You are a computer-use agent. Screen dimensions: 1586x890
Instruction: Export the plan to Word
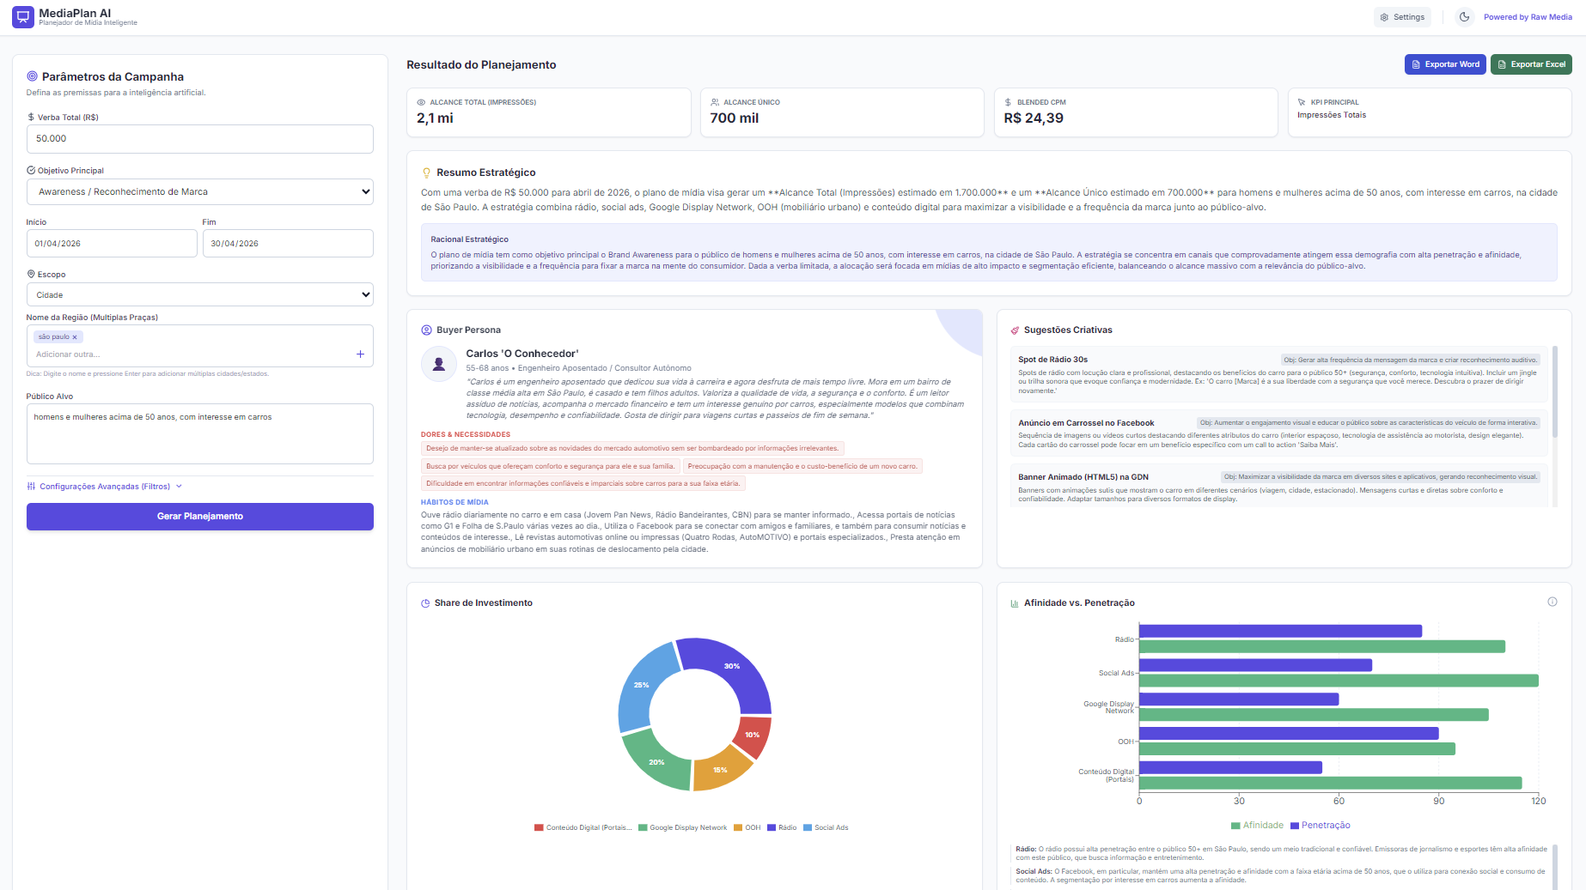point(1445,64)
